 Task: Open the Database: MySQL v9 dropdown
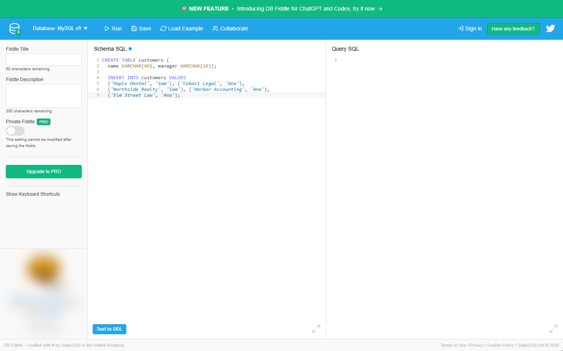[60, 28]
